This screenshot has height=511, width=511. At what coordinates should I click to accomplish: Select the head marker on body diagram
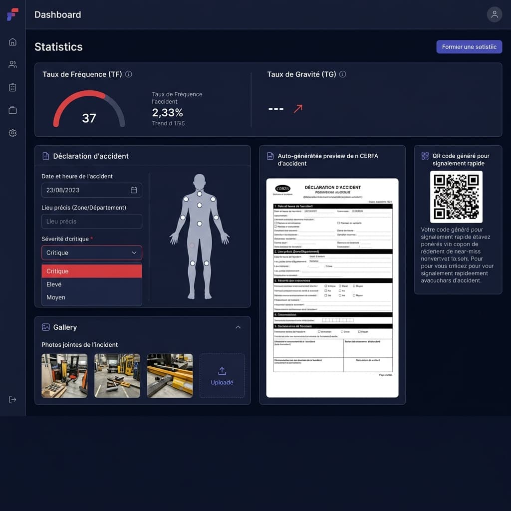(199, 194)
